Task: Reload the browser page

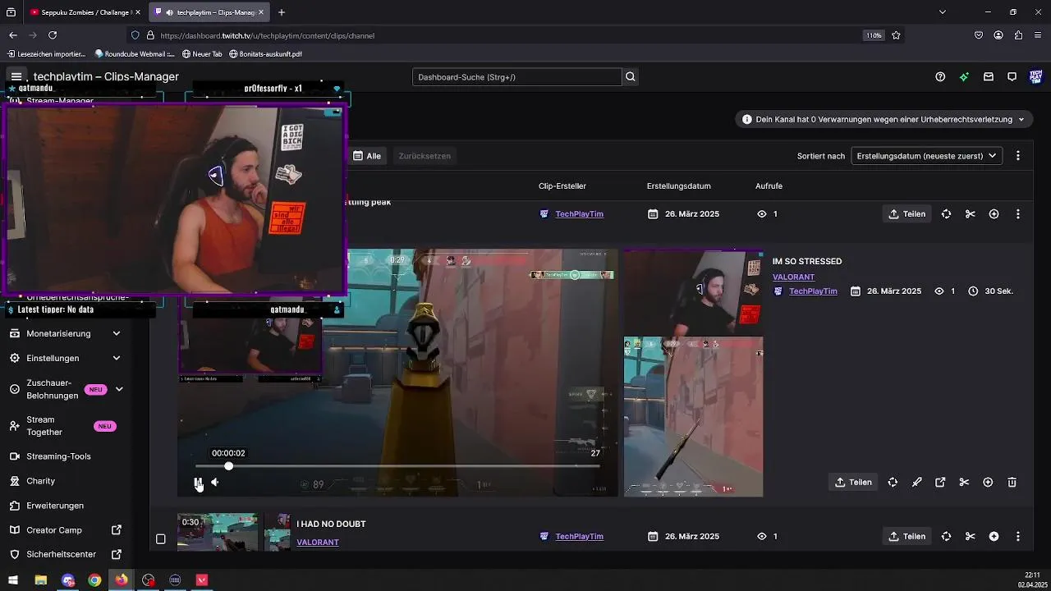Action: pyautogui.click(x=53, y=35)
